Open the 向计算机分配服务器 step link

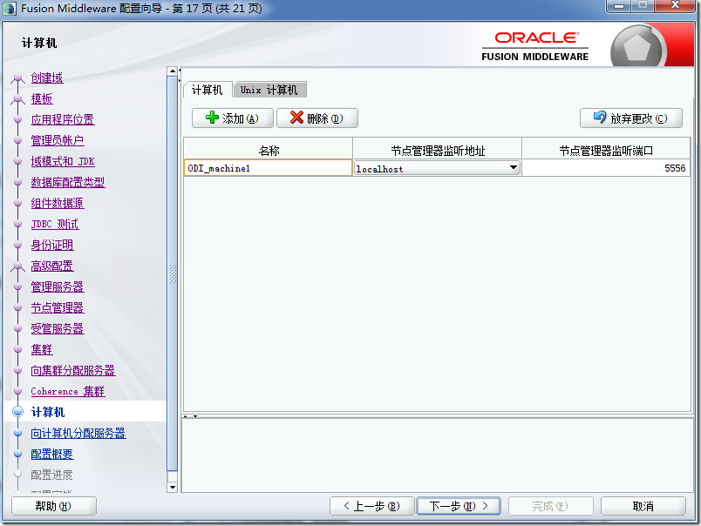[x=78, y=433]
